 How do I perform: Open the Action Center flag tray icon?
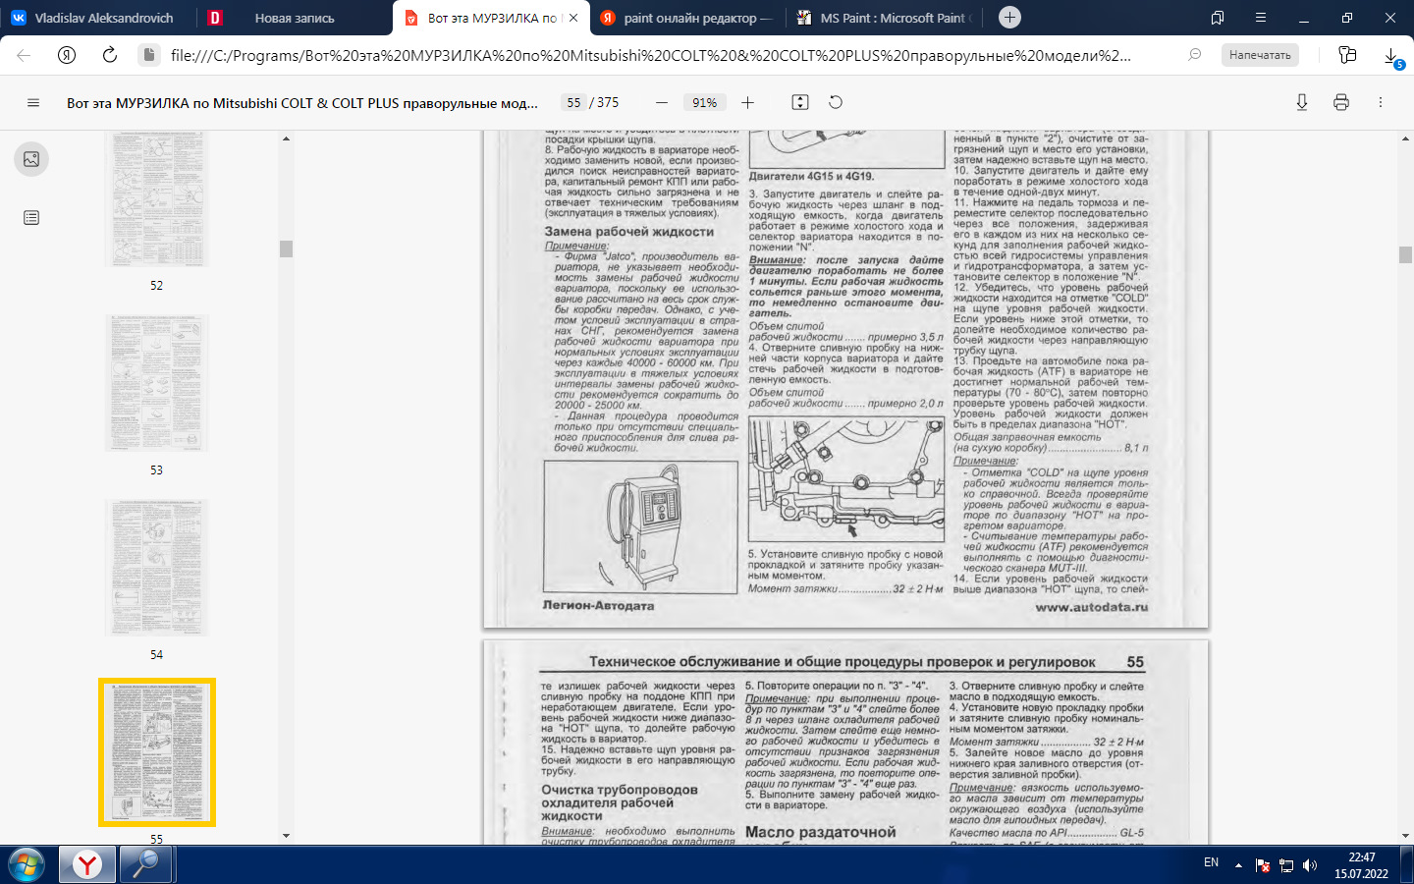tap(1263, 865)
